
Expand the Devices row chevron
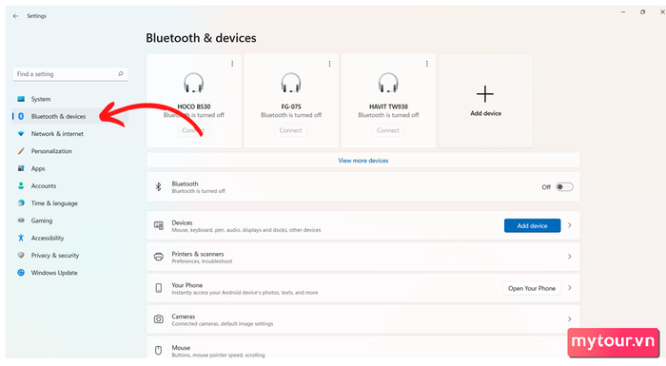pos(570,225)
